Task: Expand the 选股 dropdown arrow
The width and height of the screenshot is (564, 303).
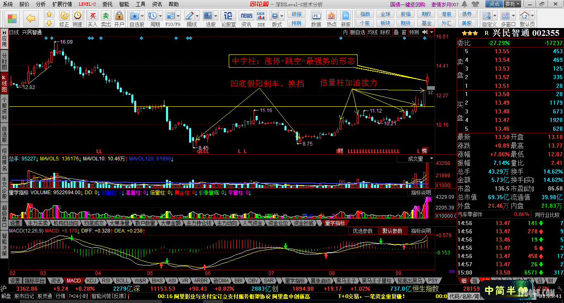Action: point(216,16)
